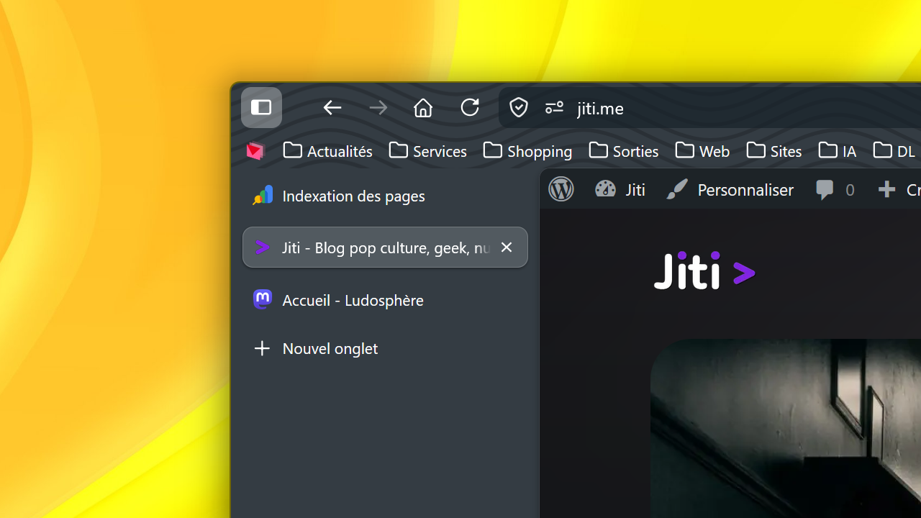
Task: Open site settings icon beside the URL
Action: point(554,108)
